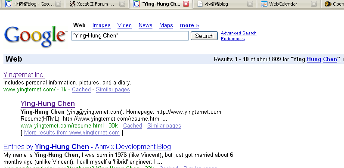Select the "Ying-Hung Ch…" browser tab
Image resolution: width=344 pixels, height=168 pixels.
[x=161, y=4]
